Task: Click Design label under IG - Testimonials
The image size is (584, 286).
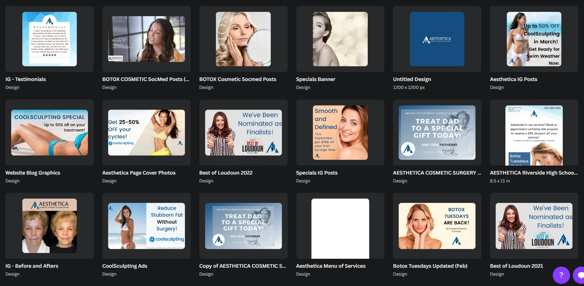Action: point(13,87)
